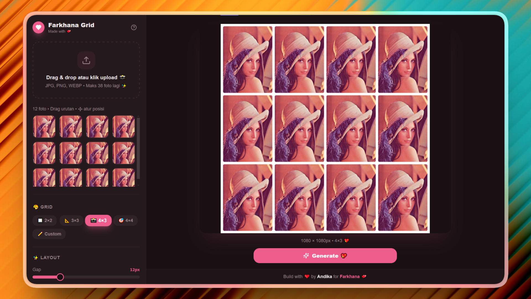Select fourth photo thumbnail in the top row

coord(124,127)
